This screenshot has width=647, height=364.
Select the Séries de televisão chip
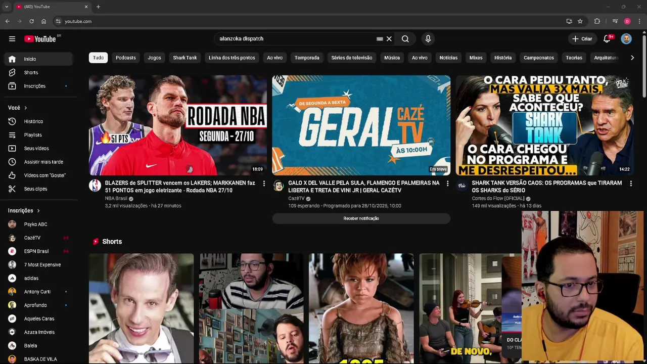pos(352,58)
